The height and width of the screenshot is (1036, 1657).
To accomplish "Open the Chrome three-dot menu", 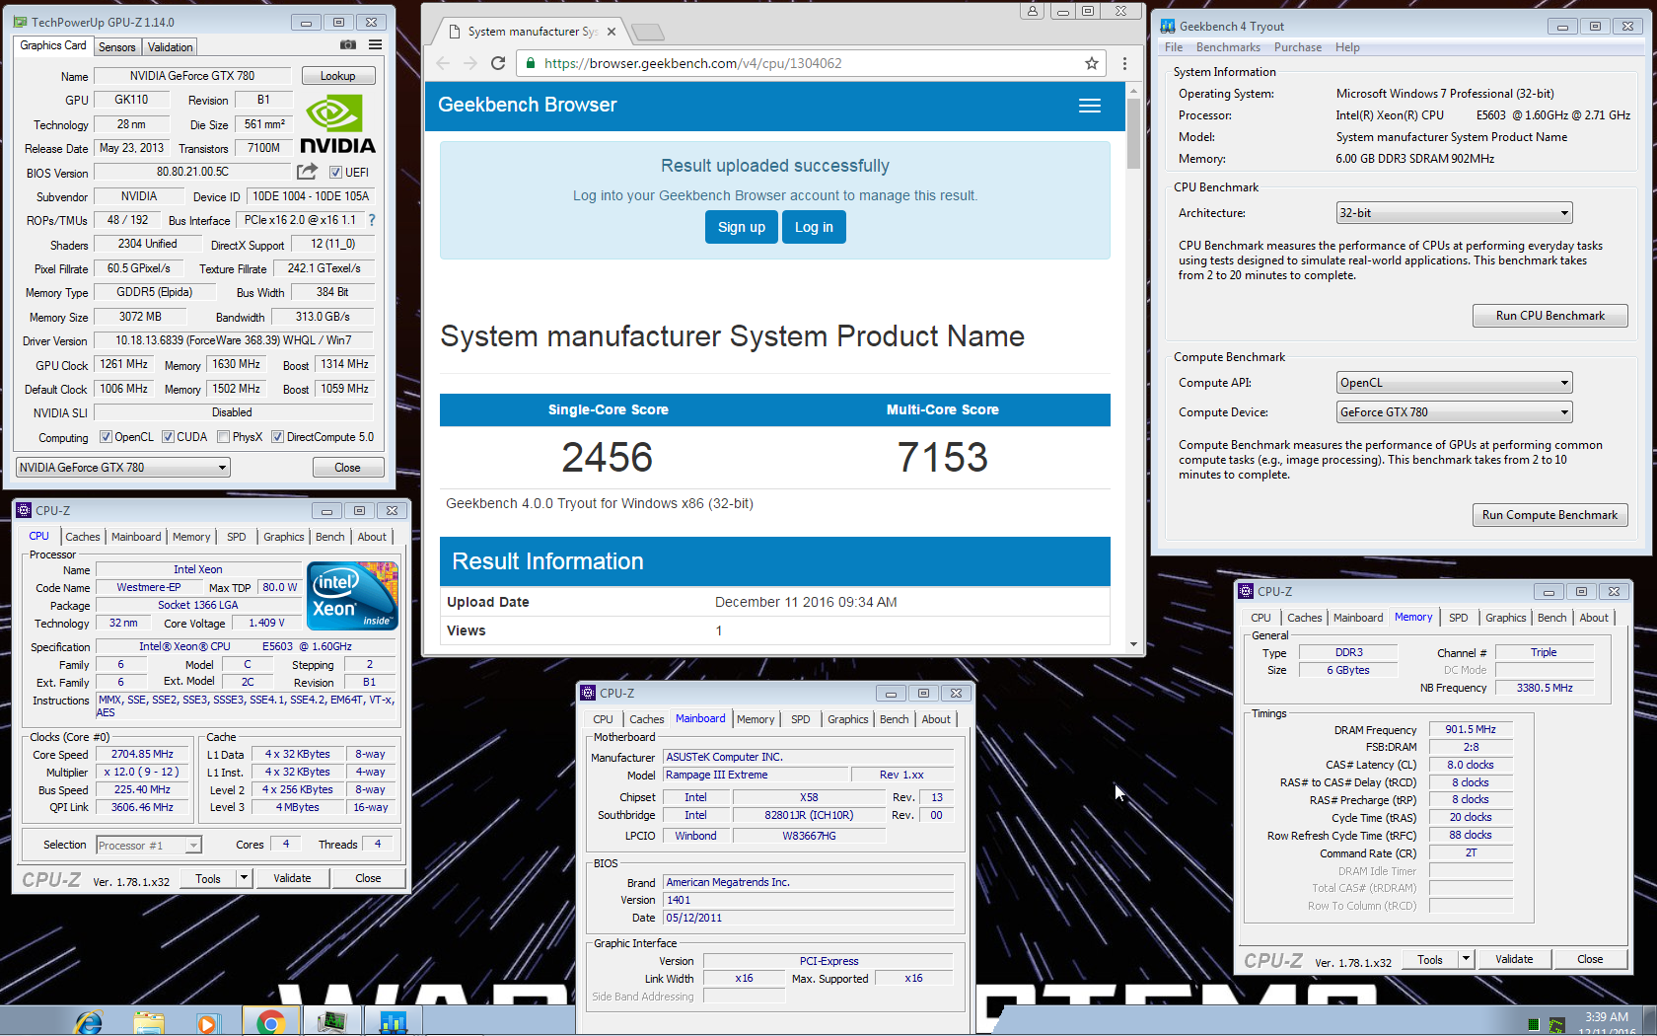I will point(1124,63).
